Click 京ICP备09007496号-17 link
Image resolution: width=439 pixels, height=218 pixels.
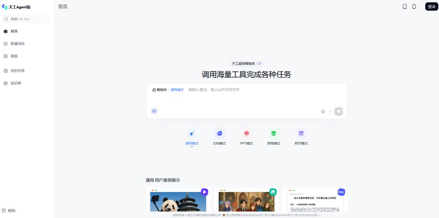pyautogui.click(x=279, y=215)
